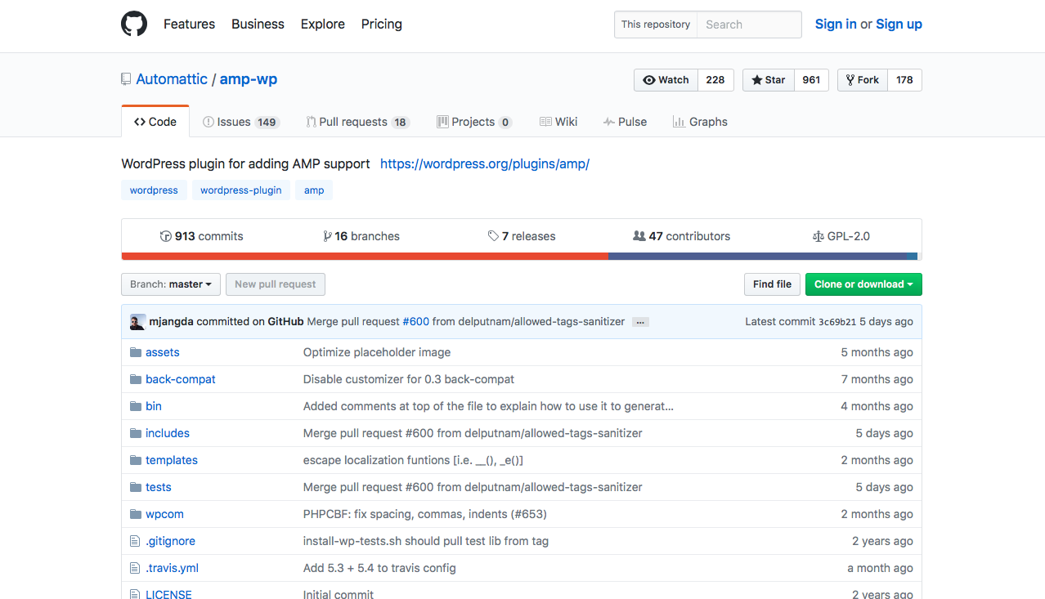The width and height of the screenshot is (1045, 599).
Task: View the 913 commits
Action: coord(201,236)
